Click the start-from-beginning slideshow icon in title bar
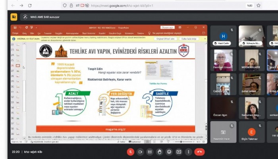 [31, 27]
